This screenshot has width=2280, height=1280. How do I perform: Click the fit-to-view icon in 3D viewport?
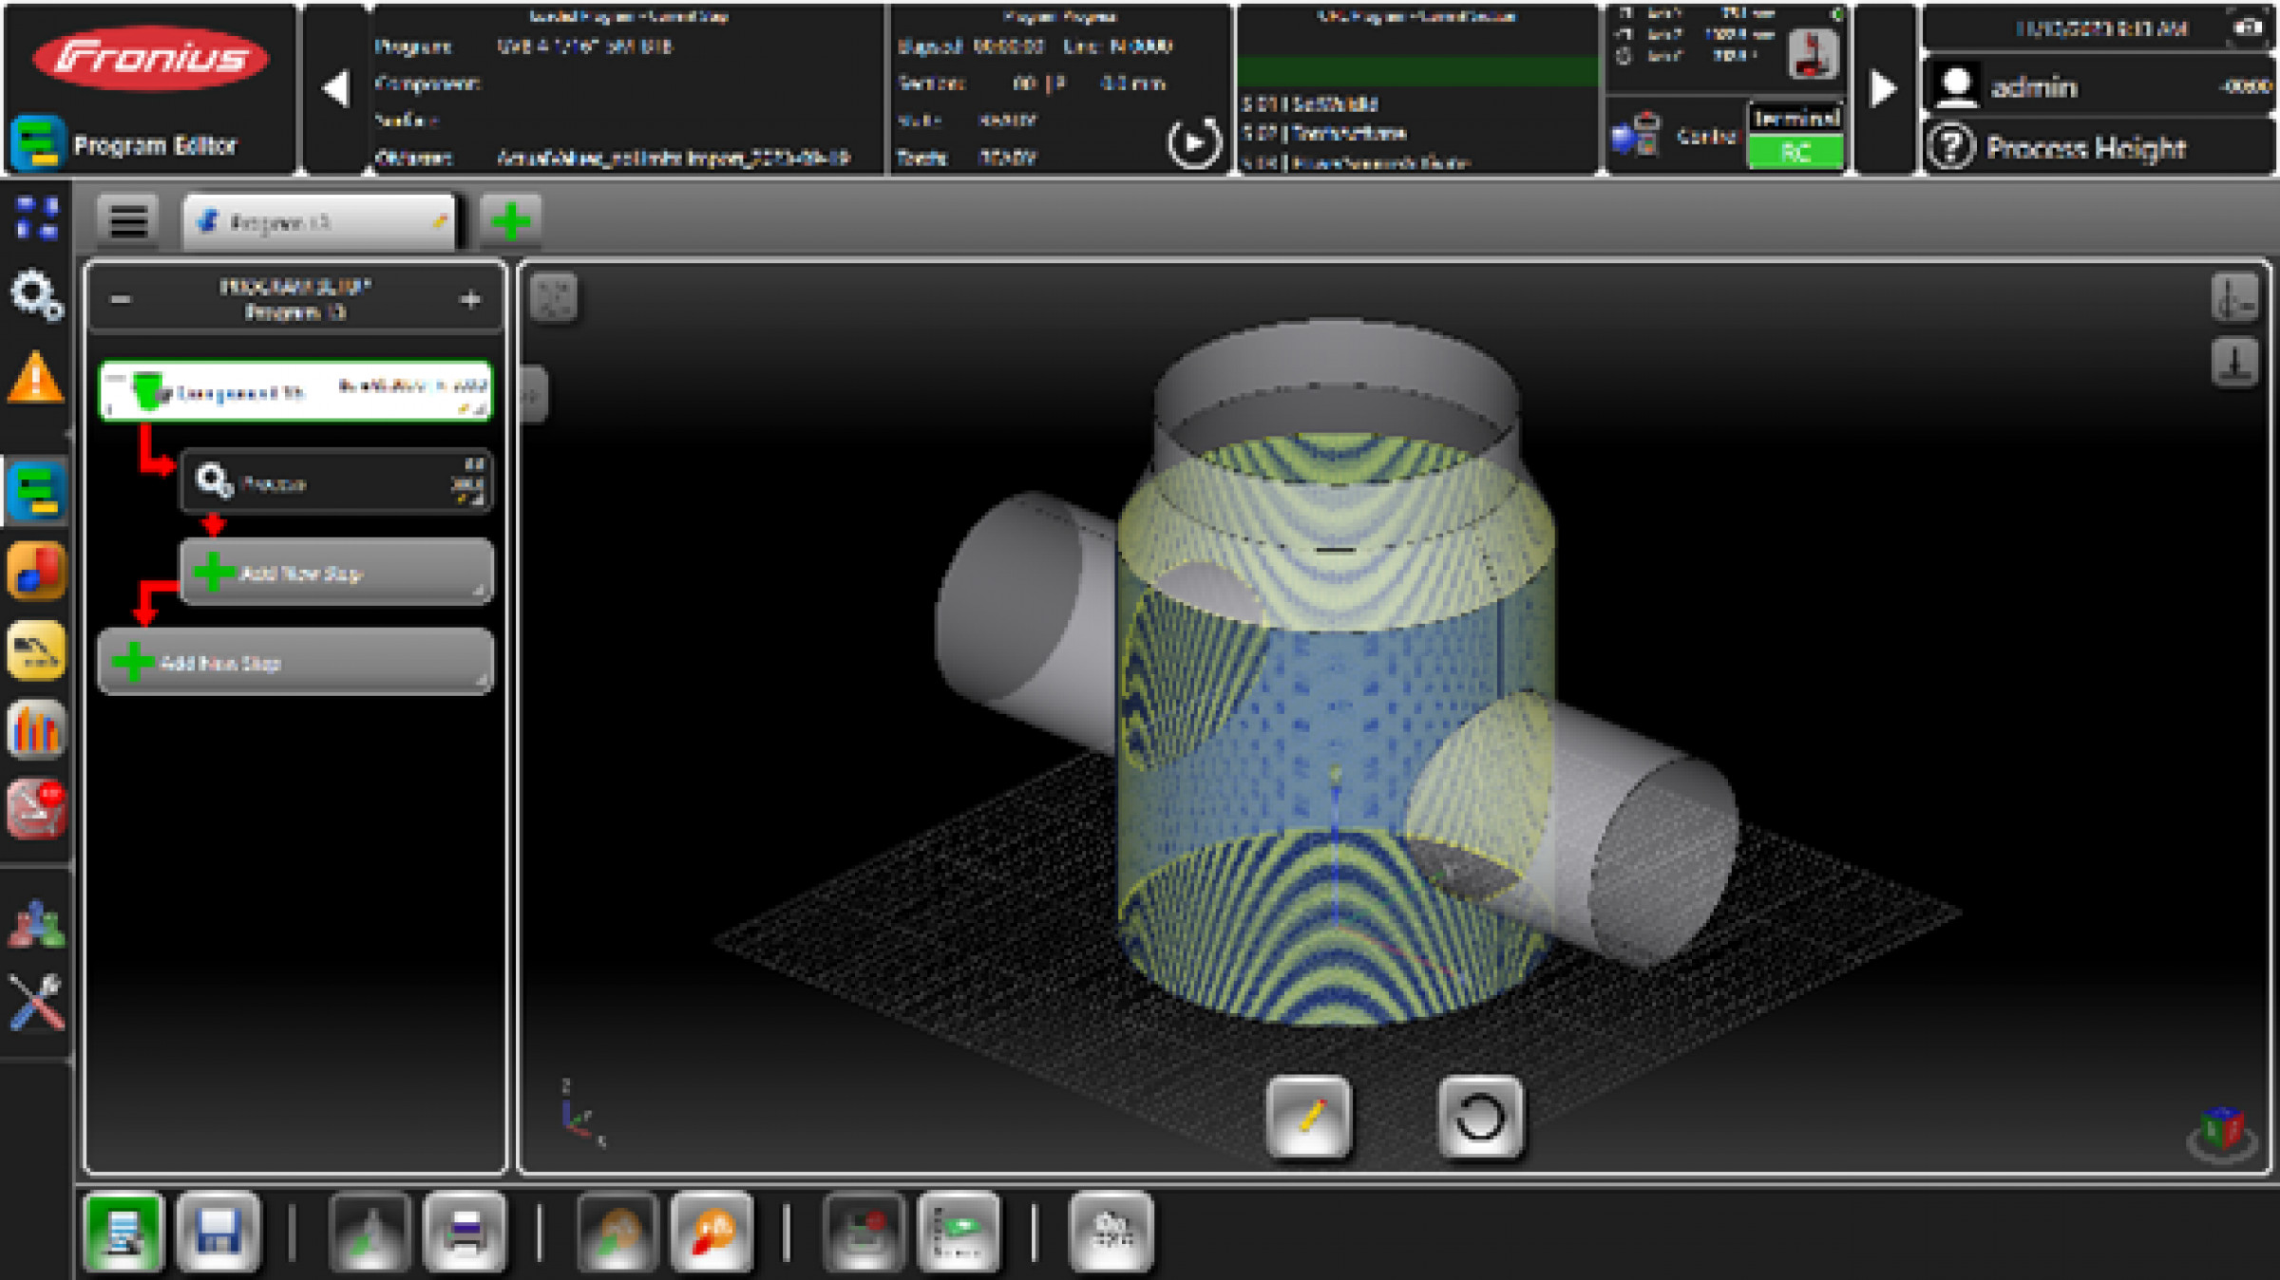tap(554, 298)
